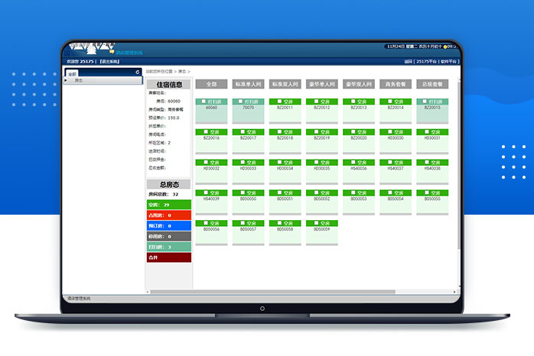Open room card HD30030
Image resolution: width=534 pixels, height=356 pixels.
(x=396, y=141)
